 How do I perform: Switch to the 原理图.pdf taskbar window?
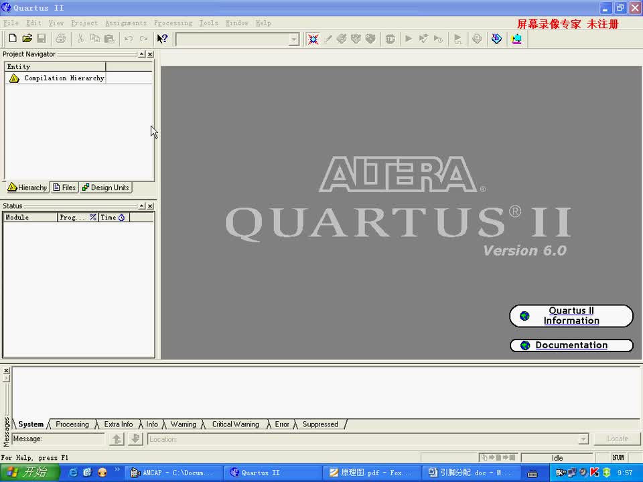(x=372, y=473)
